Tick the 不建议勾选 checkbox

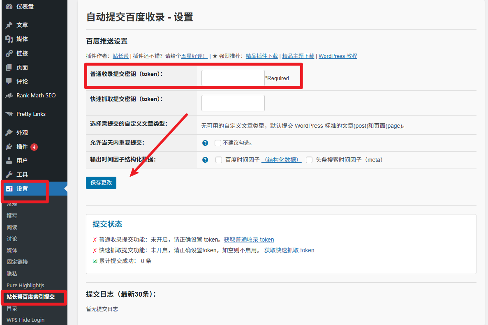coord(218,143)
